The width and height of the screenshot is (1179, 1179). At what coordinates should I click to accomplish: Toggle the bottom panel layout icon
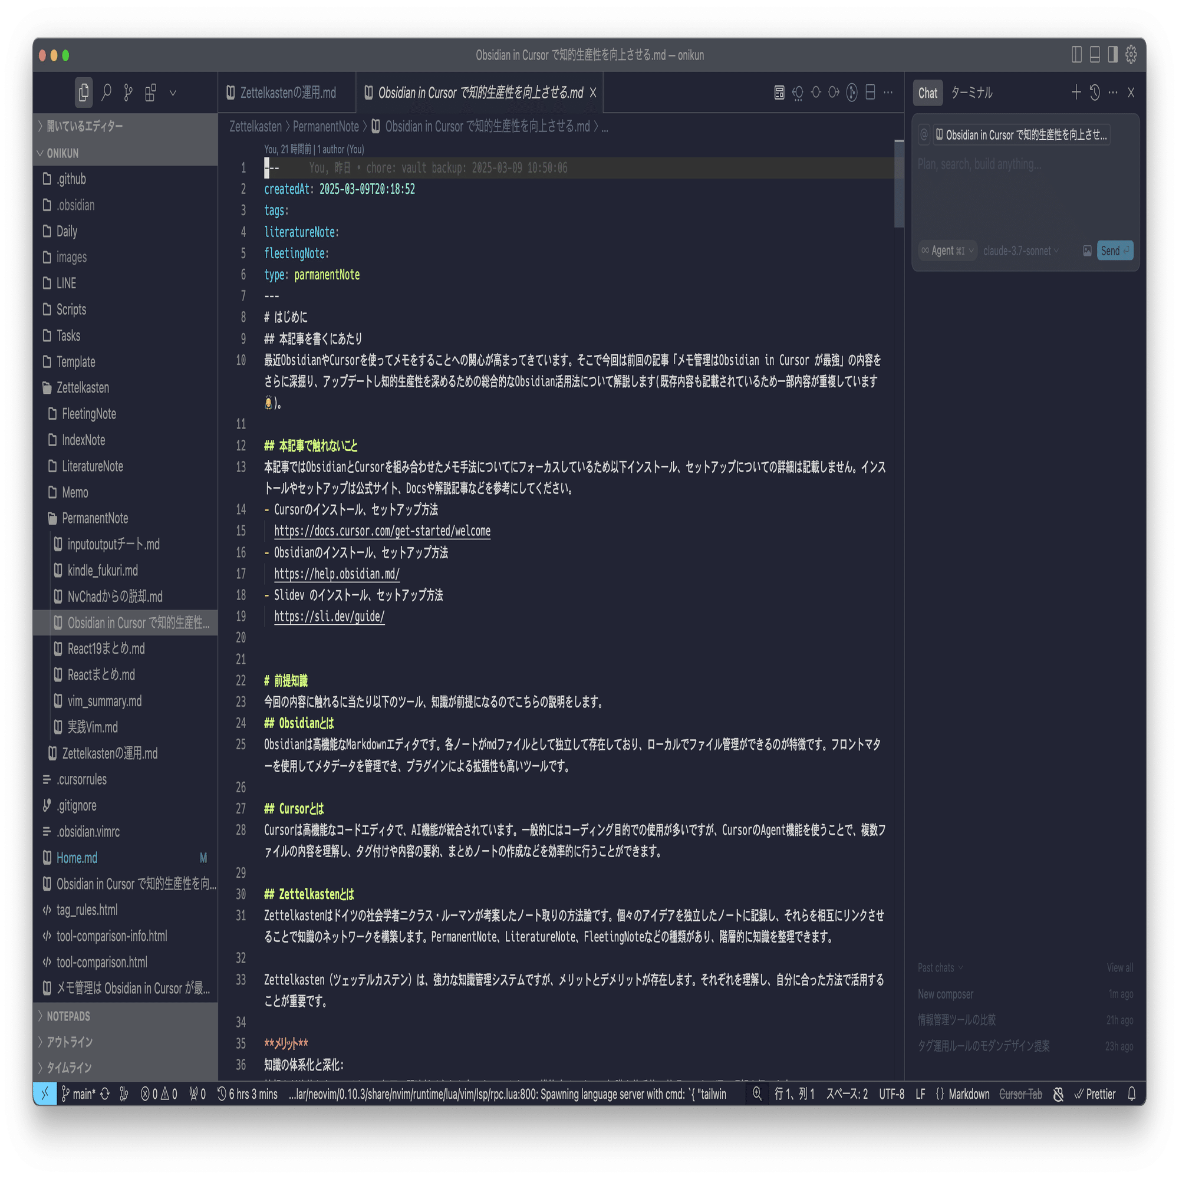pos(1095,55)
